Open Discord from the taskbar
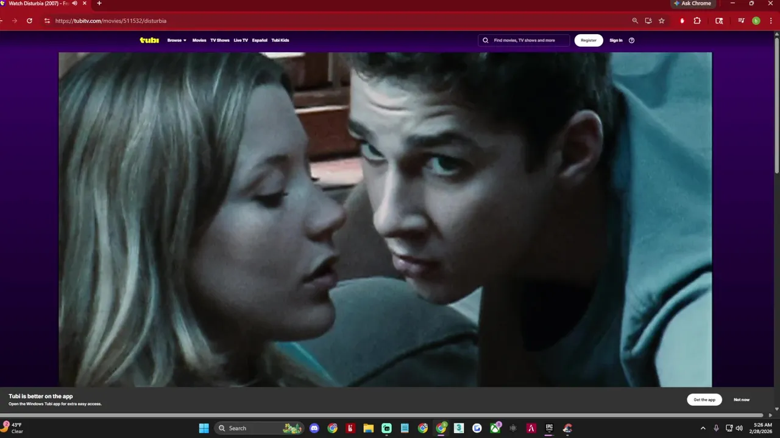This screenshot has width=780, height=438. tap(314, 428)
